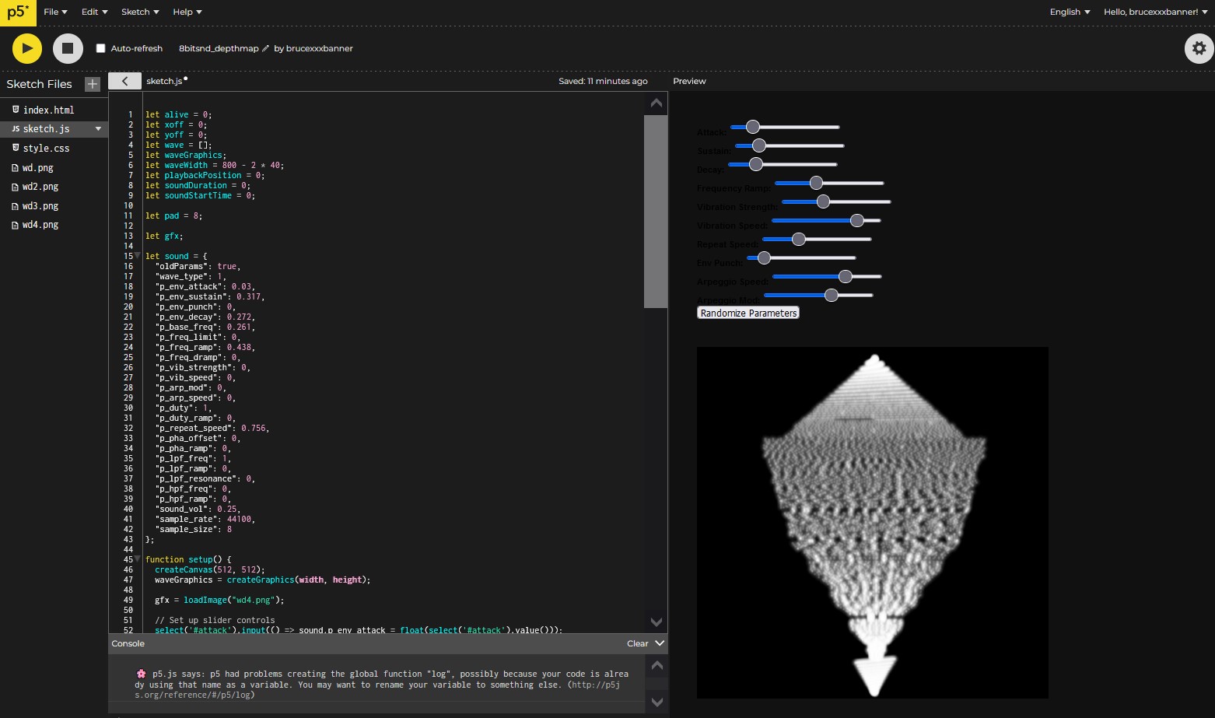This screenshot has width=1215, height=718.
Task: Open the Sketch menu
Action: 140,12
